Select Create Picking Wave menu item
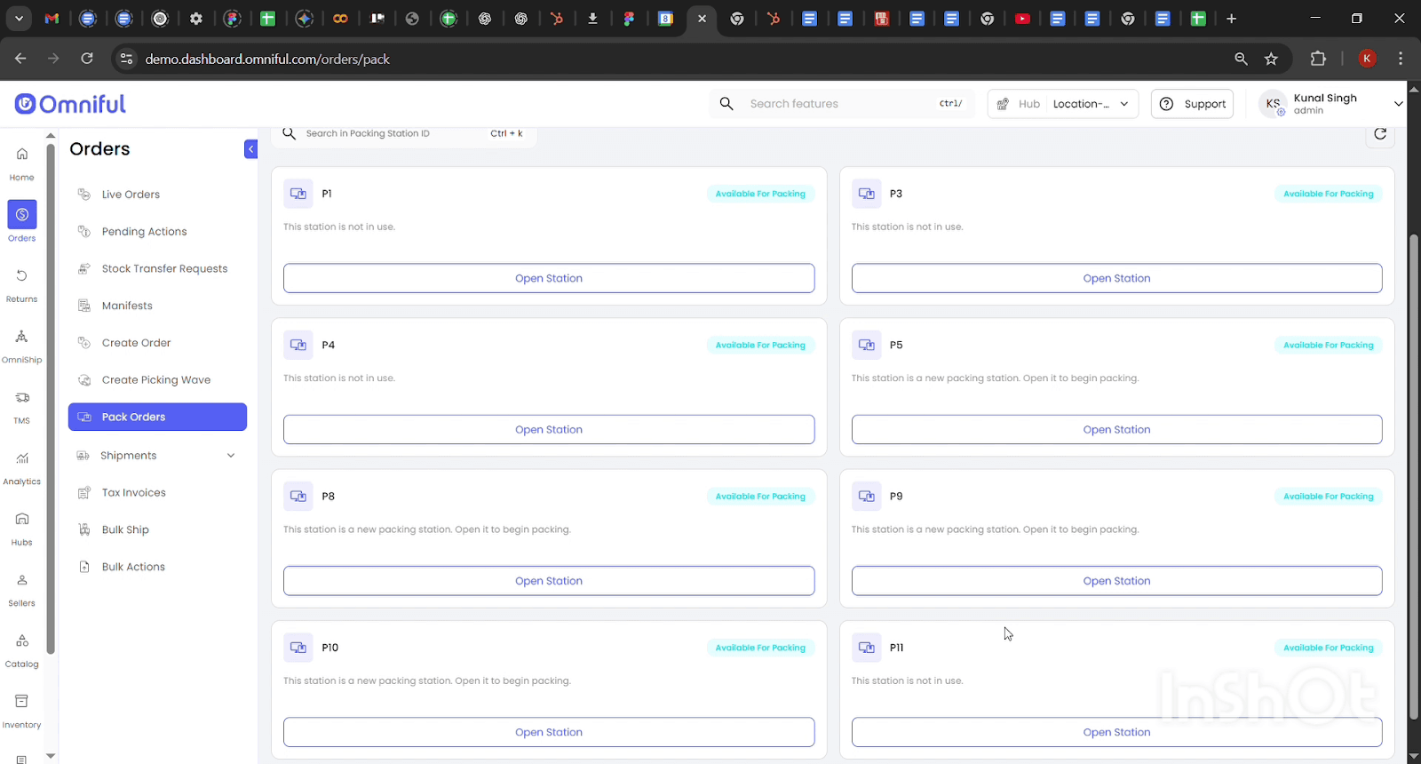This screenshot has height=764, width=1421. pos(155,380)
